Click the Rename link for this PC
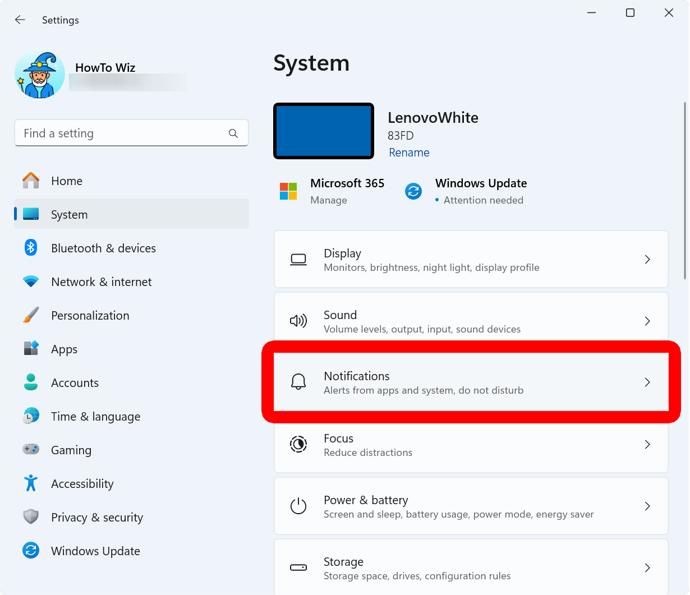The height and width of the screenshot is (595, 690). (x=409, y=153)
